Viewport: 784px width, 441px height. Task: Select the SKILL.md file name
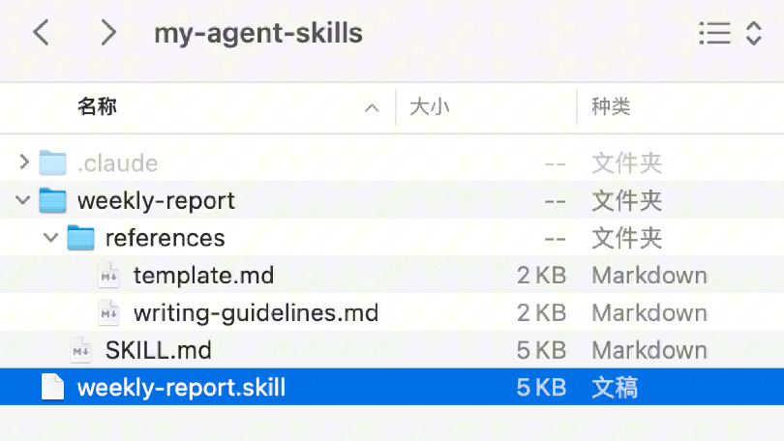click(158, 350)
